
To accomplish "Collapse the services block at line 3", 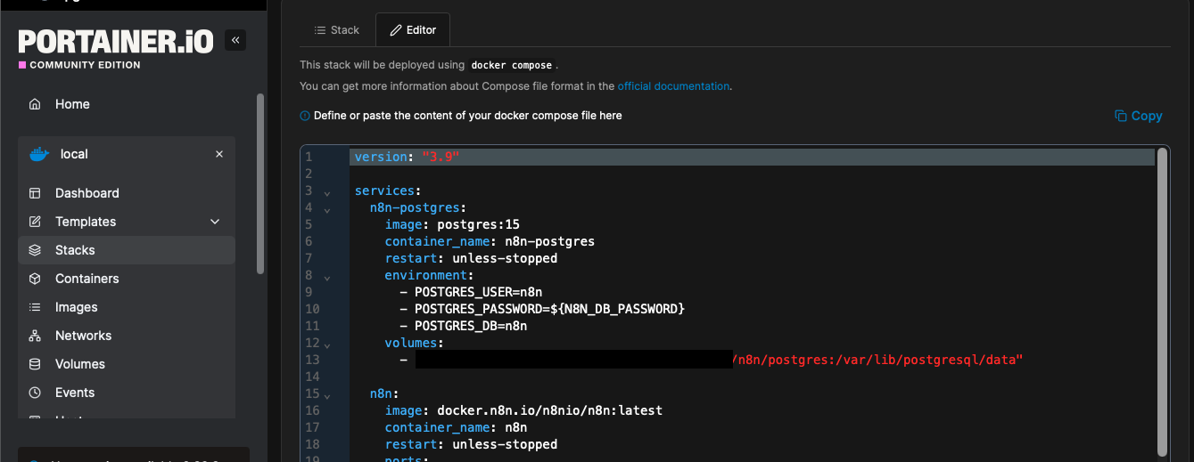I will (327, 193).
